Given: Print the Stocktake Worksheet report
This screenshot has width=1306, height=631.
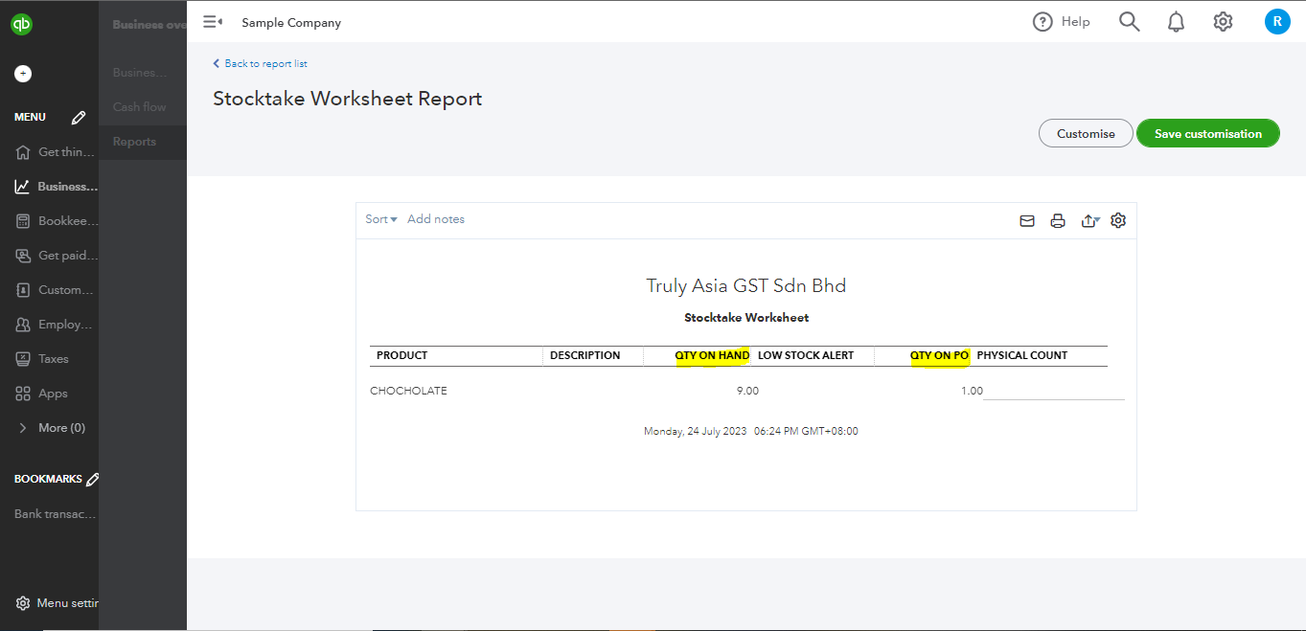Looking at the screenshot, I should point(1058,221).
